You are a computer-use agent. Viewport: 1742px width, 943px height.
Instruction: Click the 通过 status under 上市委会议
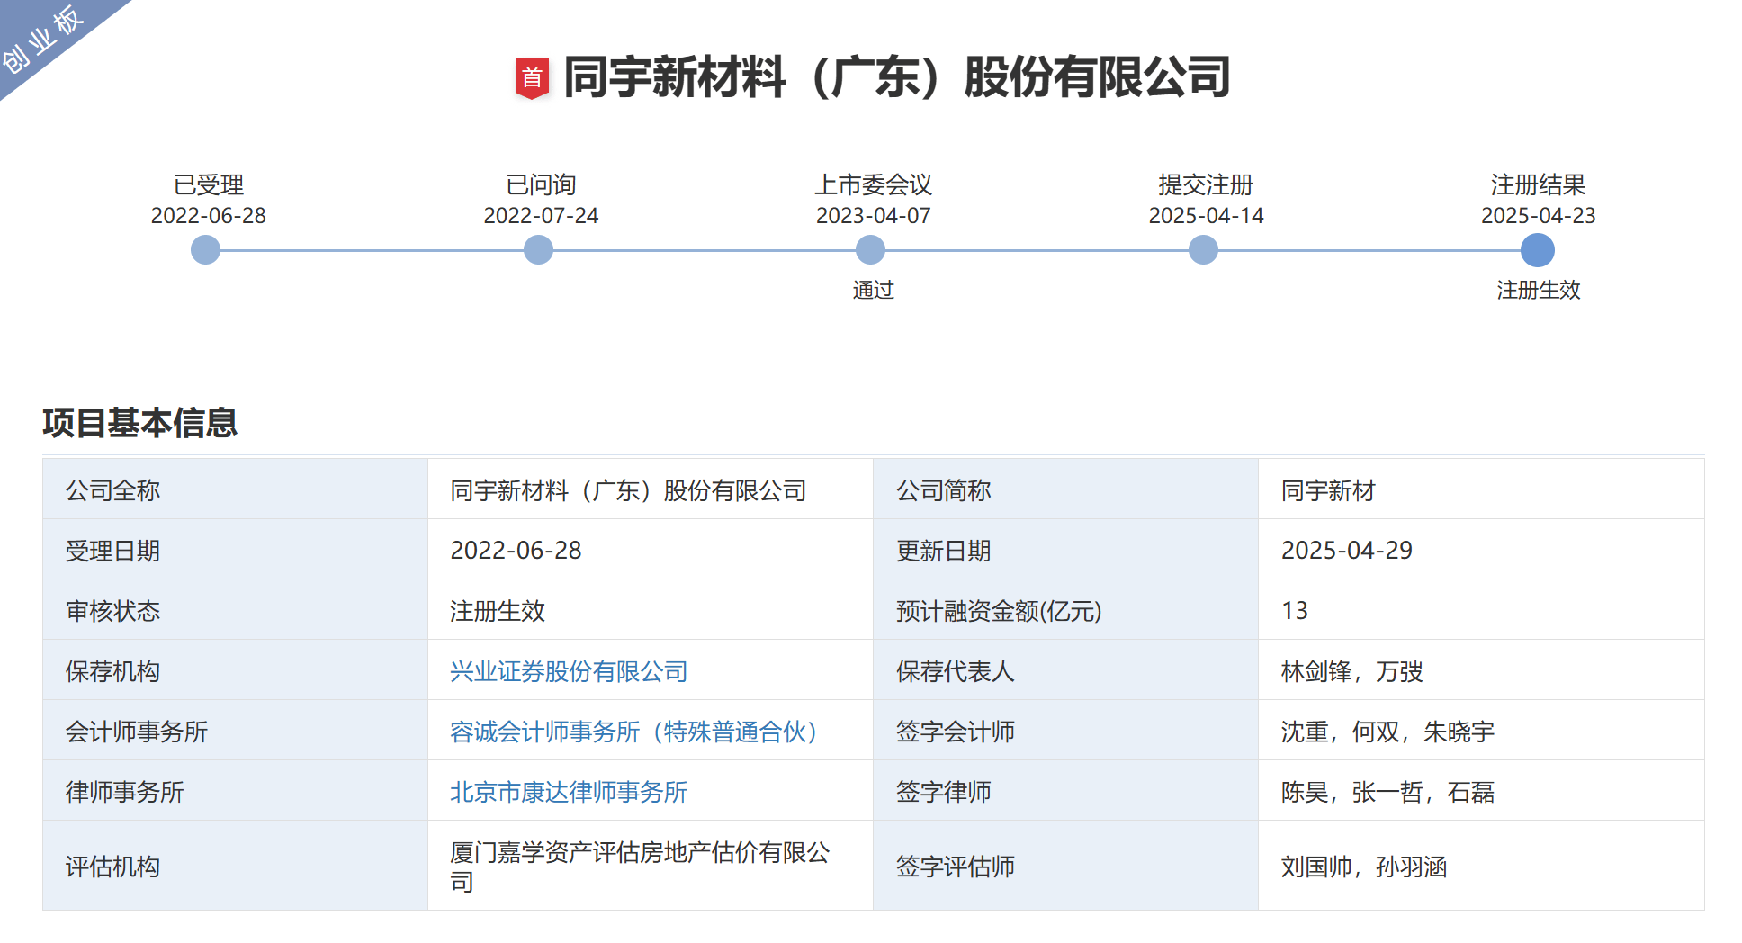point(873,290)
